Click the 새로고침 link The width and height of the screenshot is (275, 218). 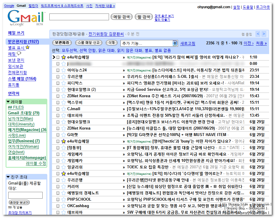pos(188,43)
